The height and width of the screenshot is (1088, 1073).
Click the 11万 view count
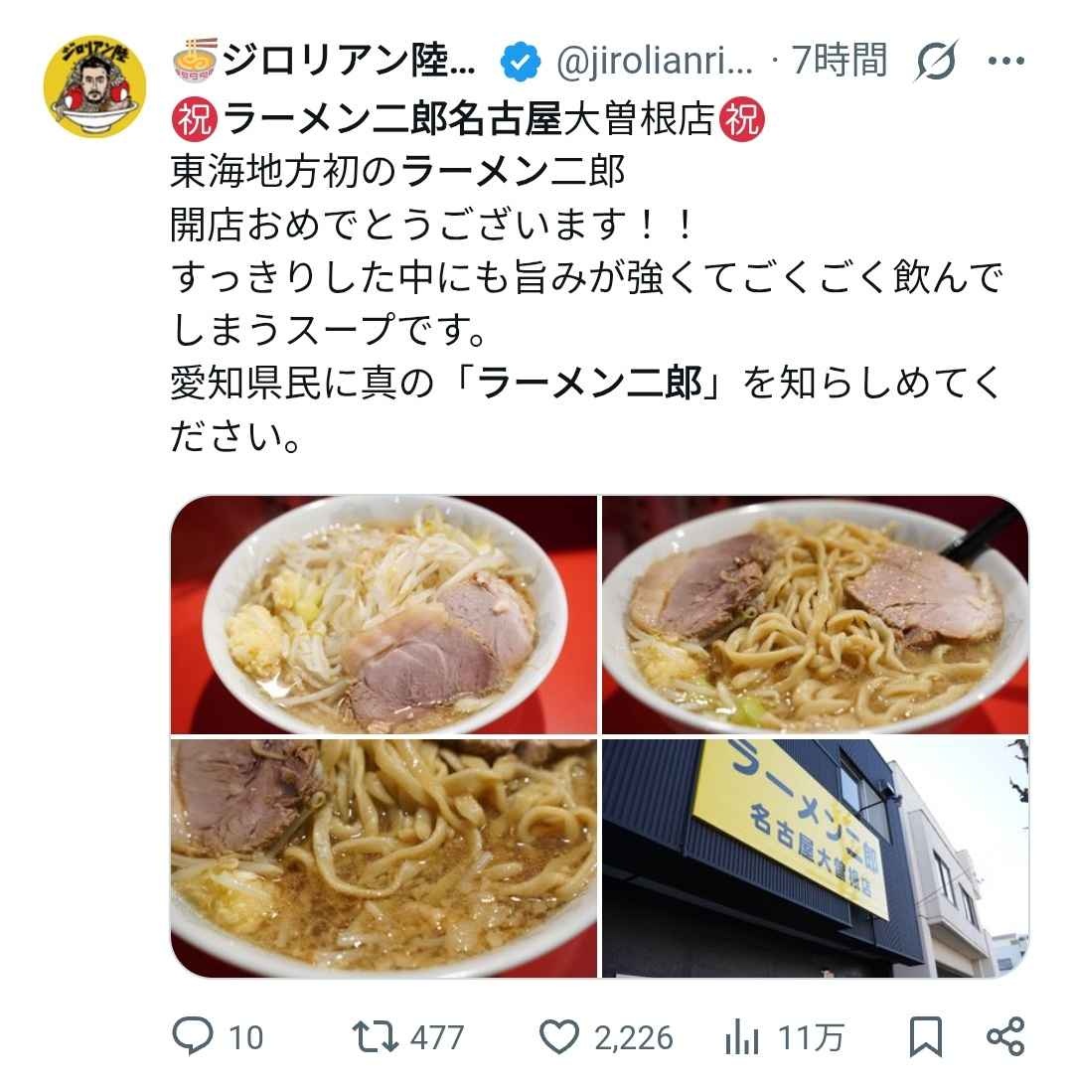[810, 1038]
